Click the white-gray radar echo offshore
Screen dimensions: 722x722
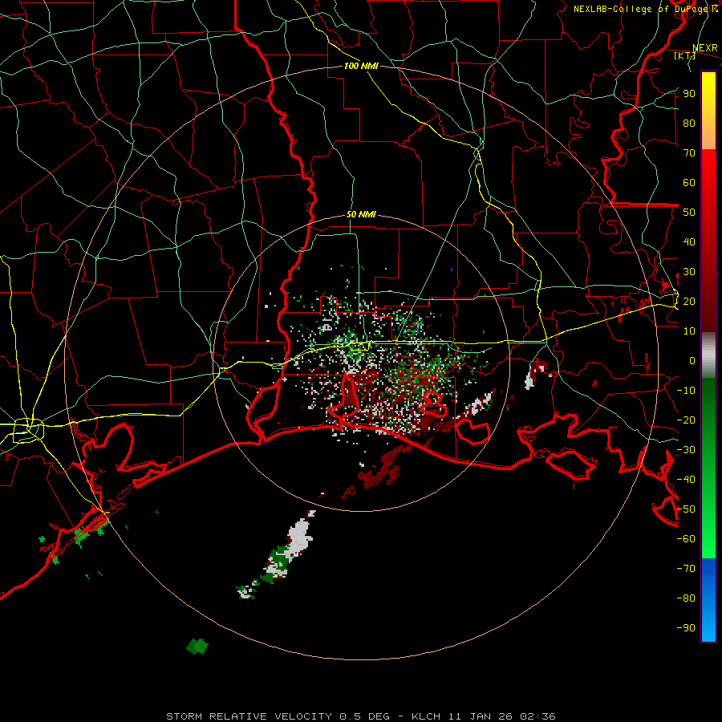pos(300,536)
